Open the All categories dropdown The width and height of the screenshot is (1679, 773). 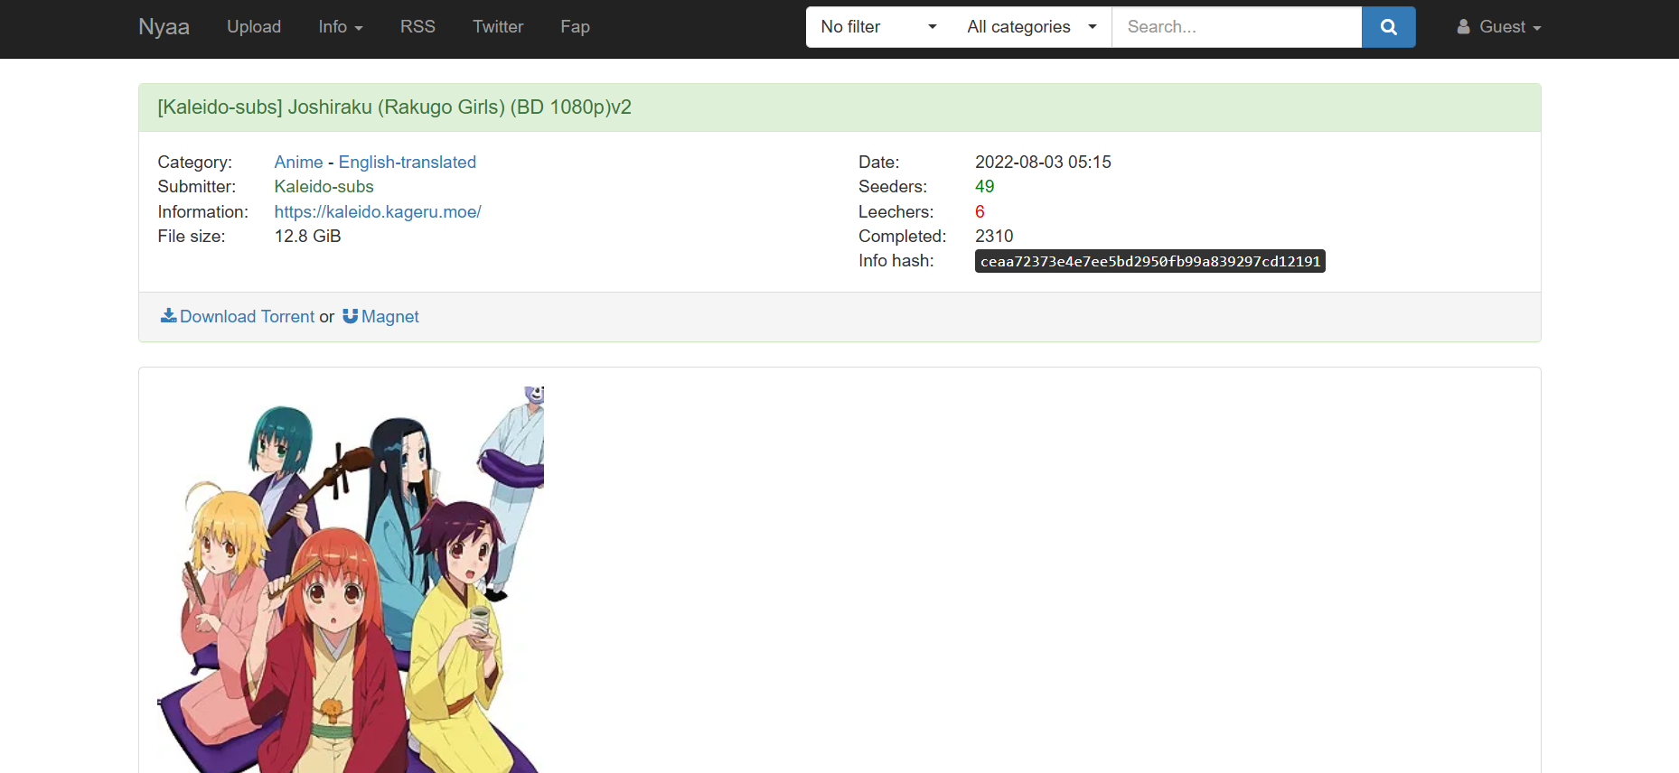(1032, 27)
